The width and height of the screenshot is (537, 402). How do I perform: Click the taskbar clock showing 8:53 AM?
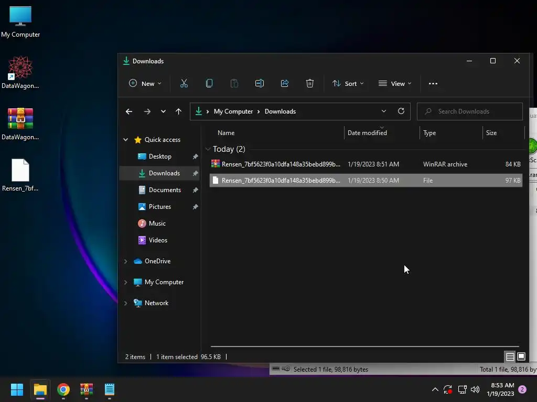coord(500,389)
